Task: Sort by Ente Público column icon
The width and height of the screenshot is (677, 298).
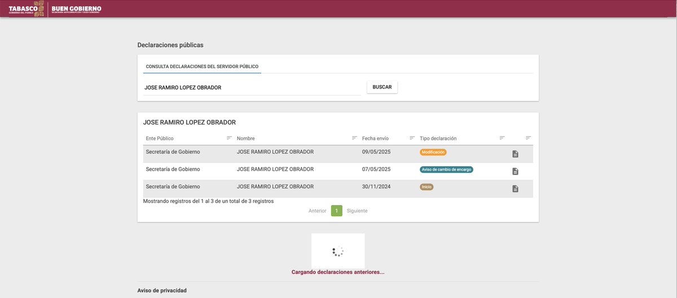Action: pyautogui.click(x=229, y=138)
